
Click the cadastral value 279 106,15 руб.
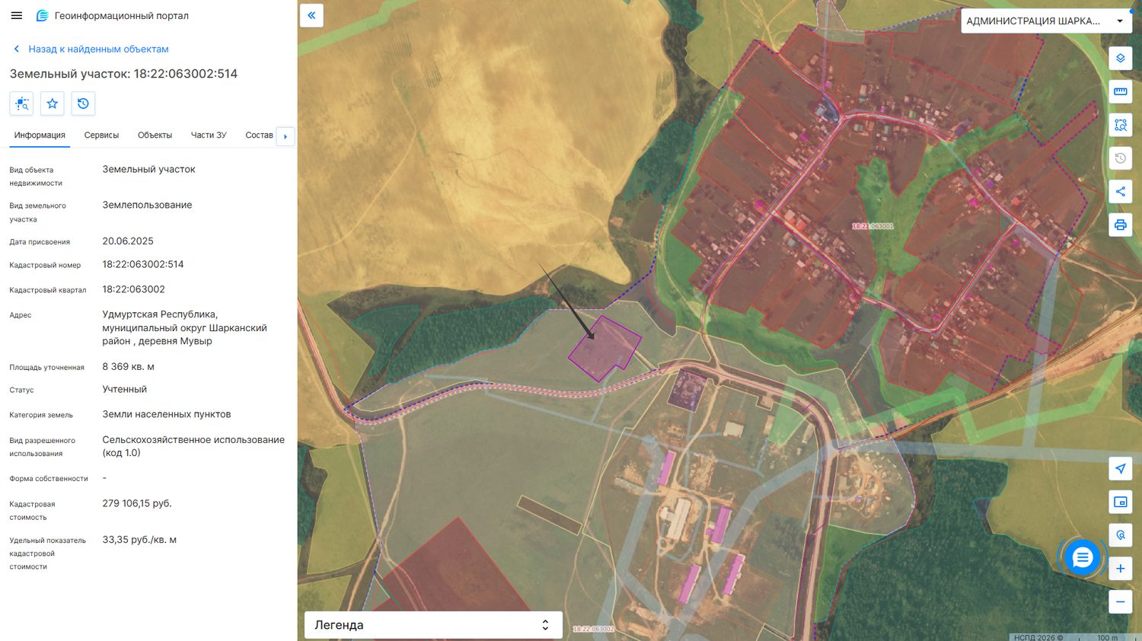pyautogui.click(x=137, y=504)
